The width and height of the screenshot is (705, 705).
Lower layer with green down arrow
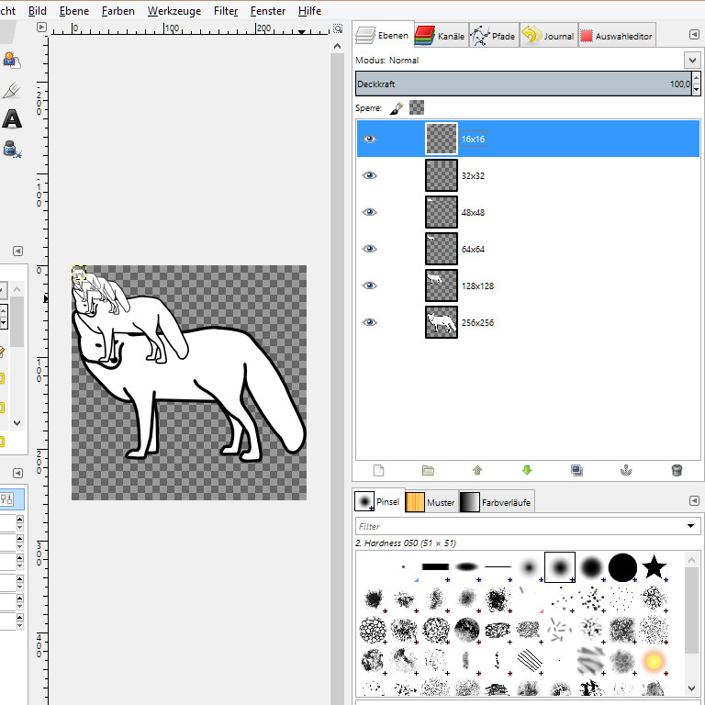tap(527, 470)
